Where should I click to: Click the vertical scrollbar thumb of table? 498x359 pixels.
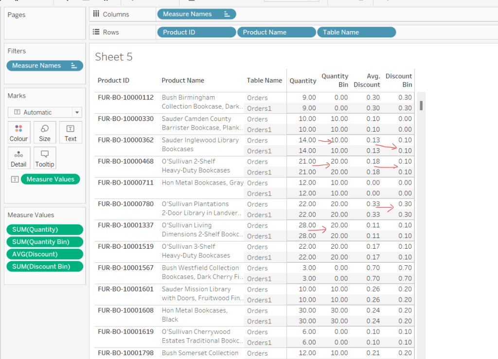coord(421,105)
